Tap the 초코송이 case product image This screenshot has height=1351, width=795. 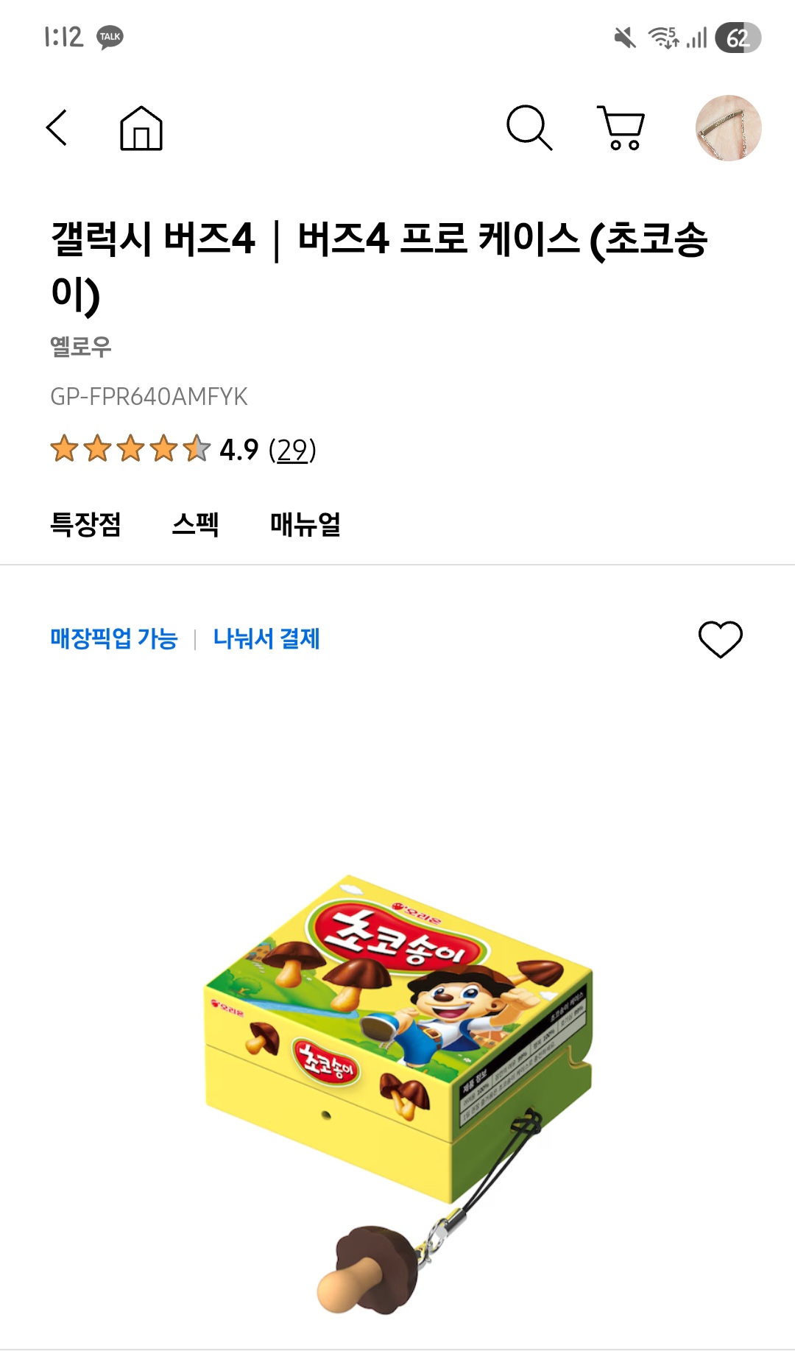pos(397,1060)
